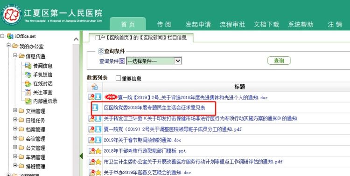
Task: Open 夏一院【2019】2号 先进集体 notice link
Action: coord(192,97)
